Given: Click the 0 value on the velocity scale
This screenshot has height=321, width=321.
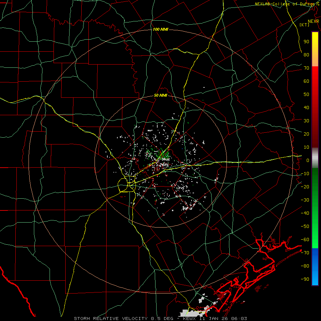Looking at the screenshot, I should coord(308,160).
